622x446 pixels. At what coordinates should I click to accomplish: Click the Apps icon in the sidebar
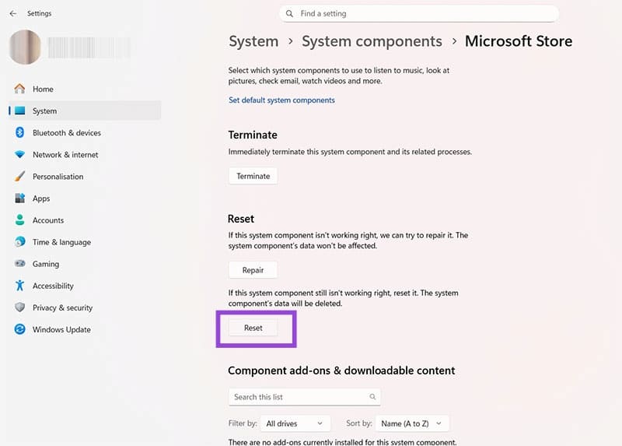pyautogui.click(x=20, y=198)
